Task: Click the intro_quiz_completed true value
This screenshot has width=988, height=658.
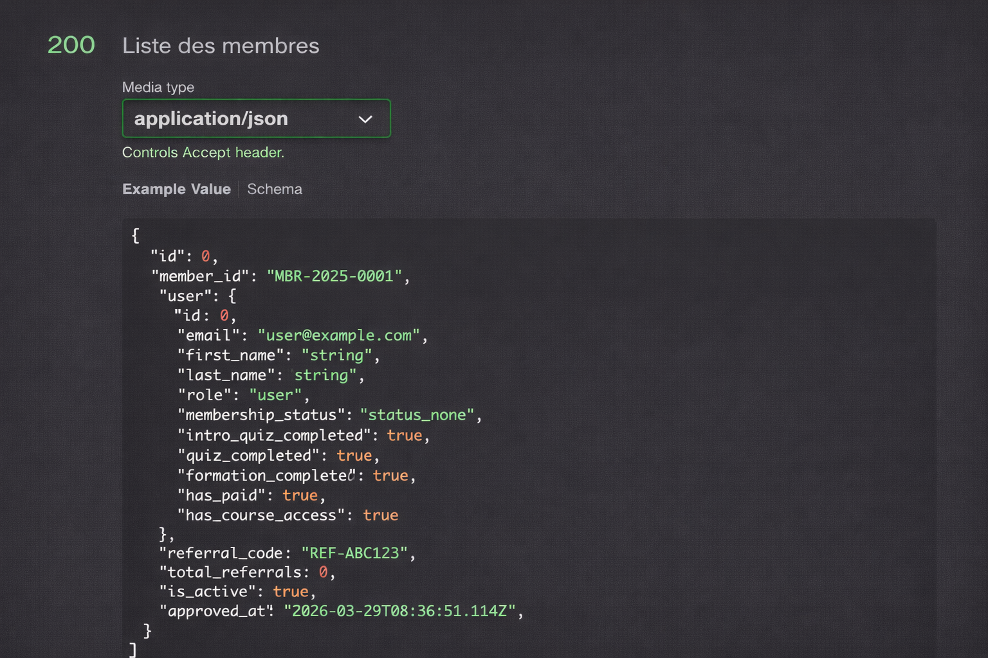Action: [405, 435]
